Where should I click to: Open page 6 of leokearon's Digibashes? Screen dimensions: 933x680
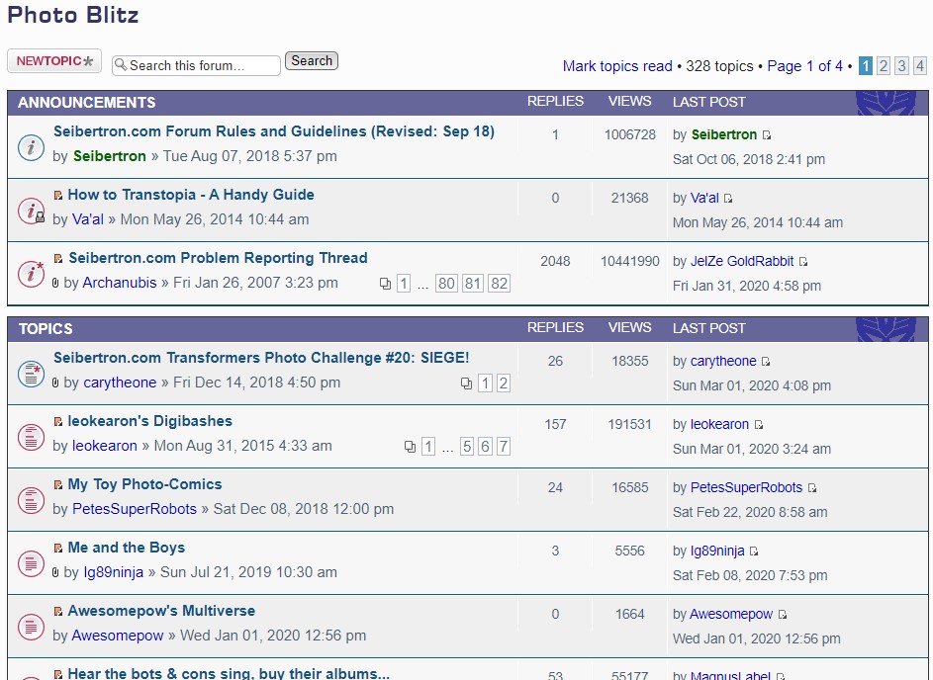(x=486, y=447)
